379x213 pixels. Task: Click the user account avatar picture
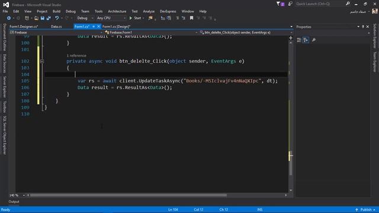pos(375,11)
